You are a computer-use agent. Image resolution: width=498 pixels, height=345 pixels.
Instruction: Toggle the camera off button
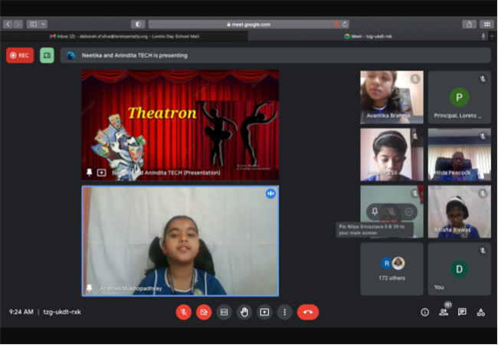click(204, 312)
